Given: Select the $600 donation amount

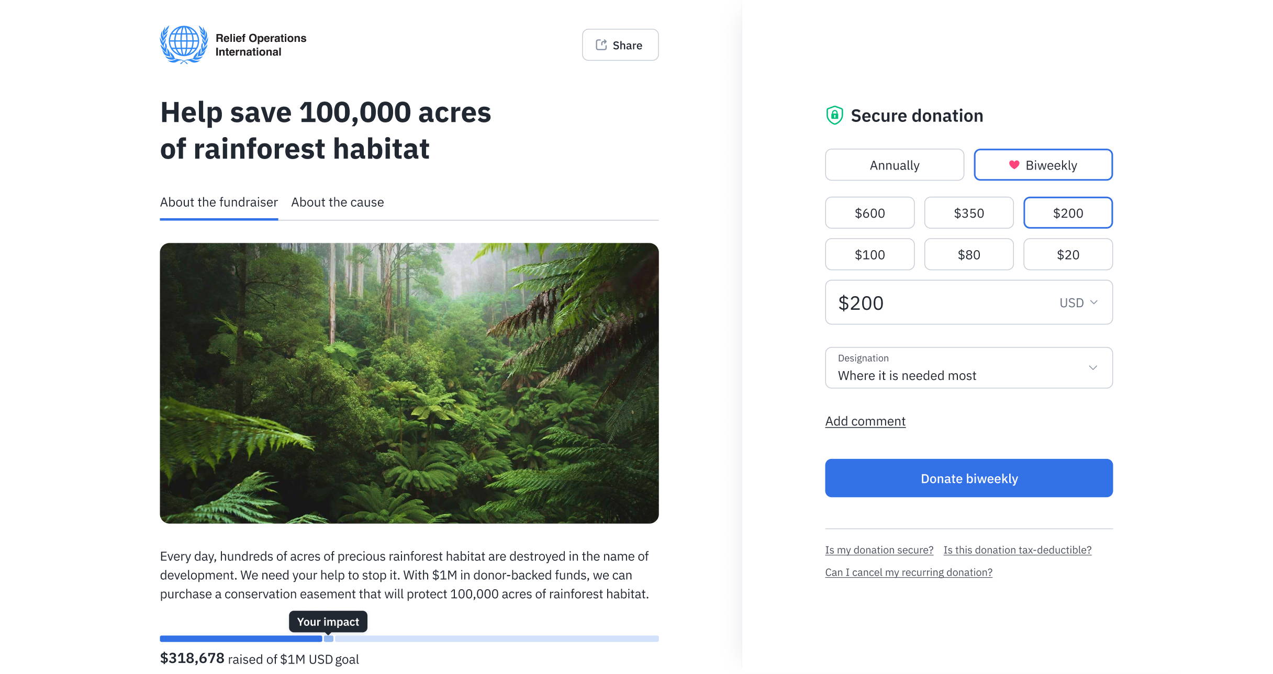Looking at the screenshot, I should click(869, 212).
